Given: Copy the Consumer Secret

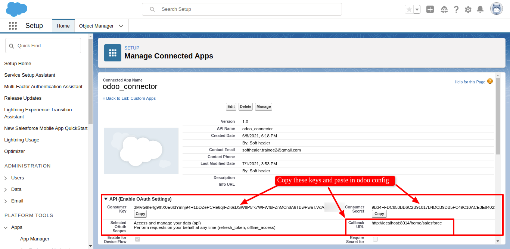Looking at the screenshot, I should 379,214.
